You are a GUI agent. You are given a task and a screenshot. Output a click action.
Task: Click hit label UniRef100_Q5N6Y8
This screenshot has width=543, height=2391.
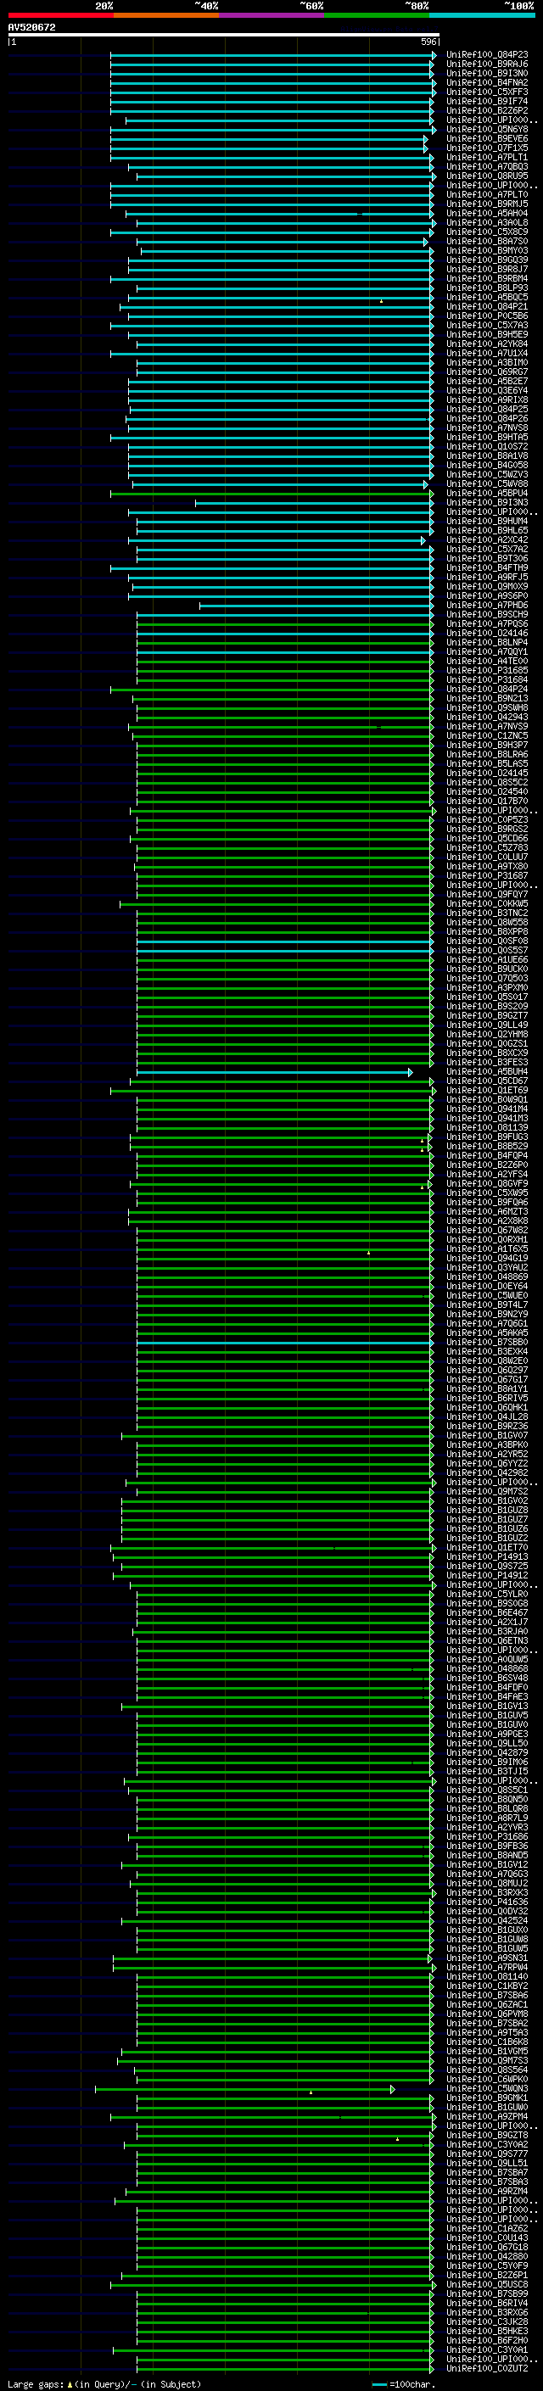coord(487,129)
